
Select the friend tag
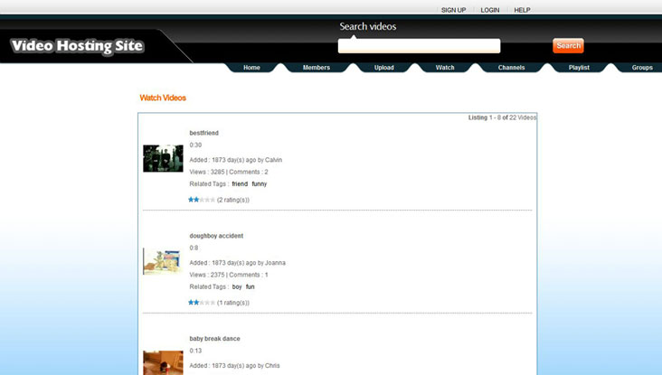[x=240, y=184]
